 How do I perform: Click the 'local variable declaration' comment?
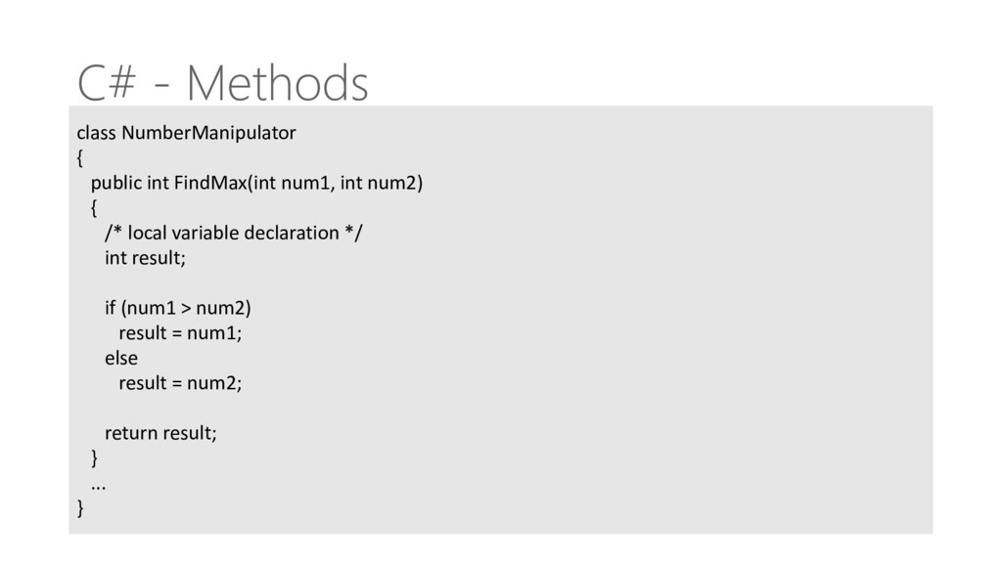pos(233,233)
